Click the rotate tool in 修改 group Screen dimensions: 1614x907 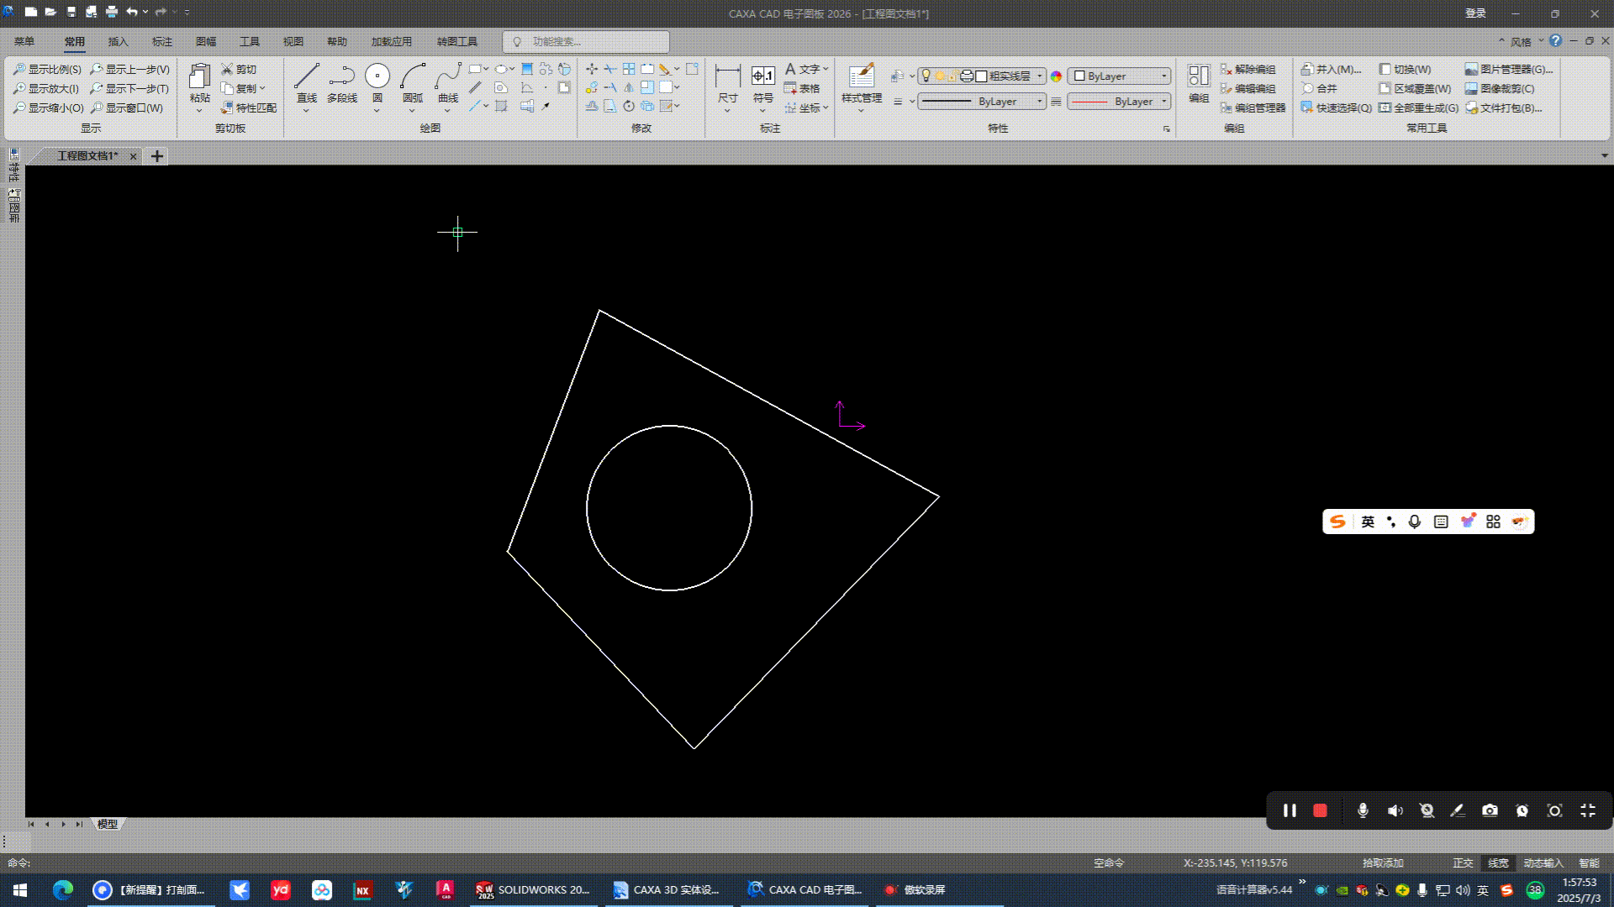pos(629,106)
